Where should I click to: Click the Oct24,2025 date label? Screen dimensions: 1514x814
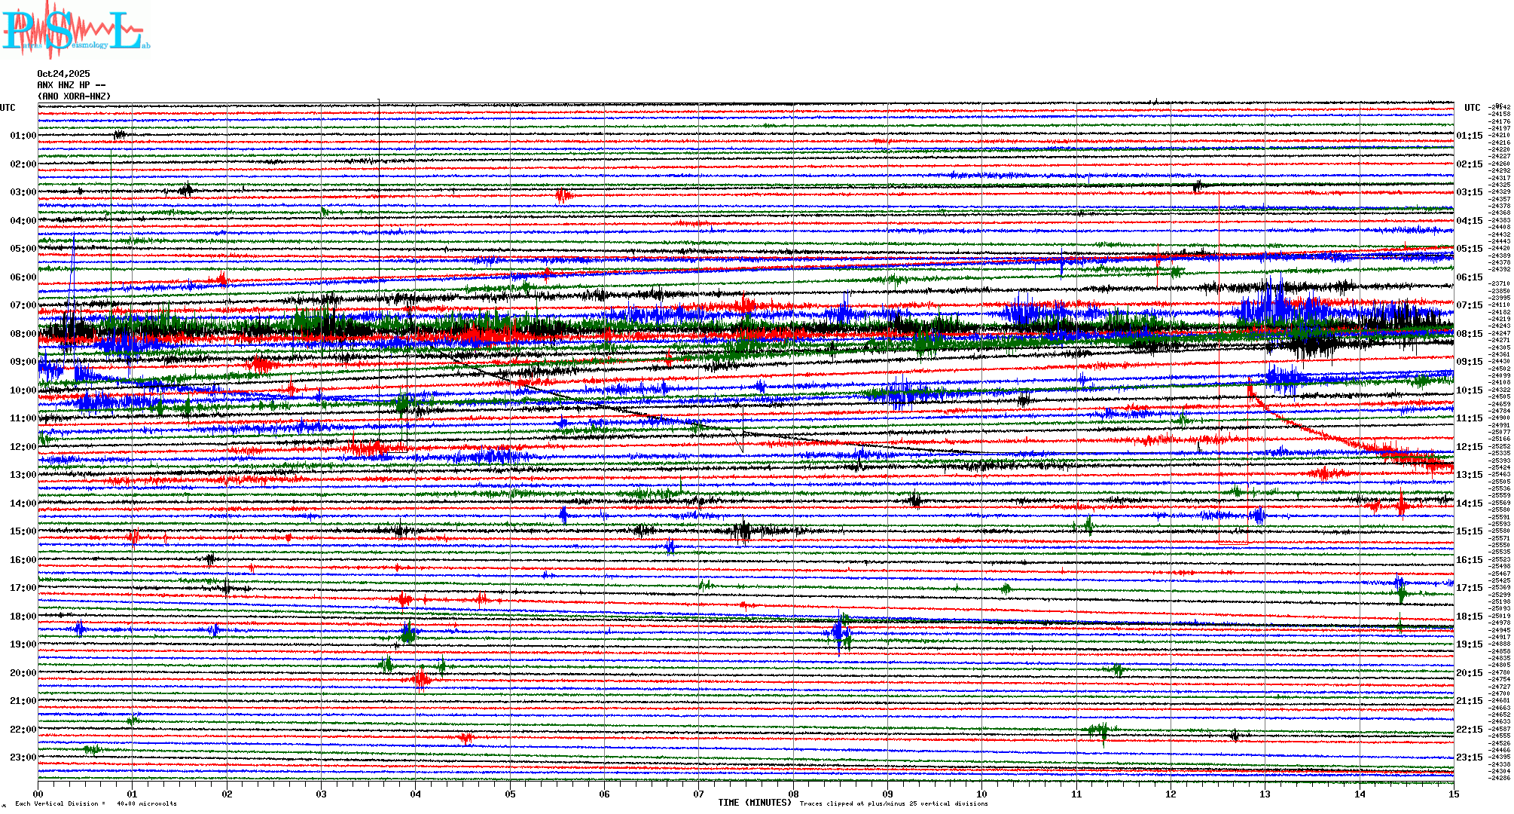click(x=63, y=74)
